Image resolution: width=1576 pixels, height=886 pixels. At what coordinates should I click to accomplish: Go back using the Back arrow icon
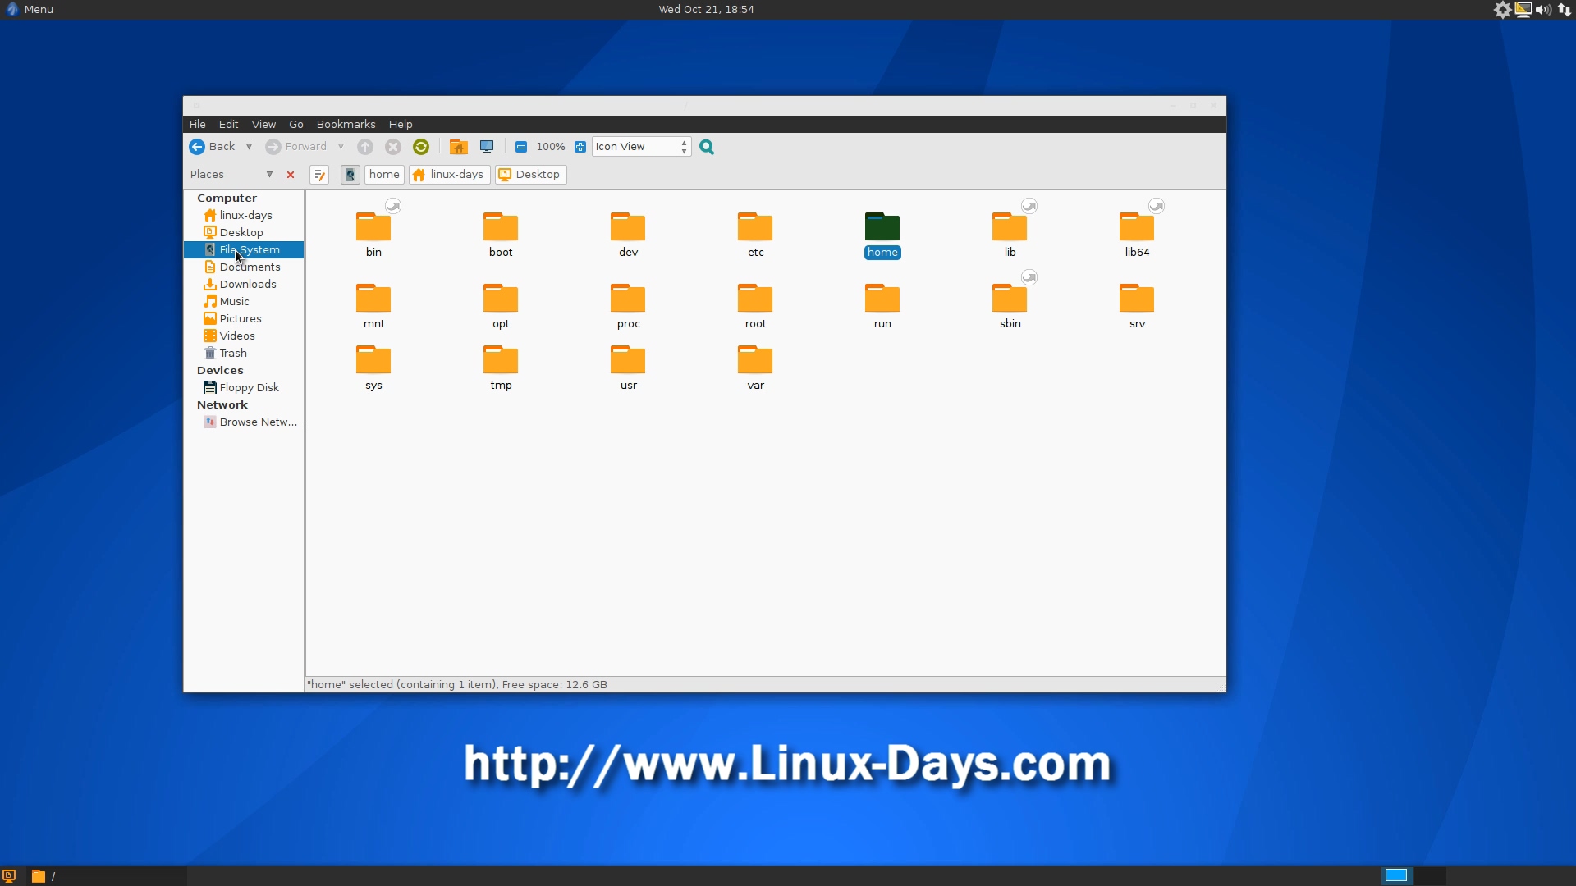tap(197, 147)
